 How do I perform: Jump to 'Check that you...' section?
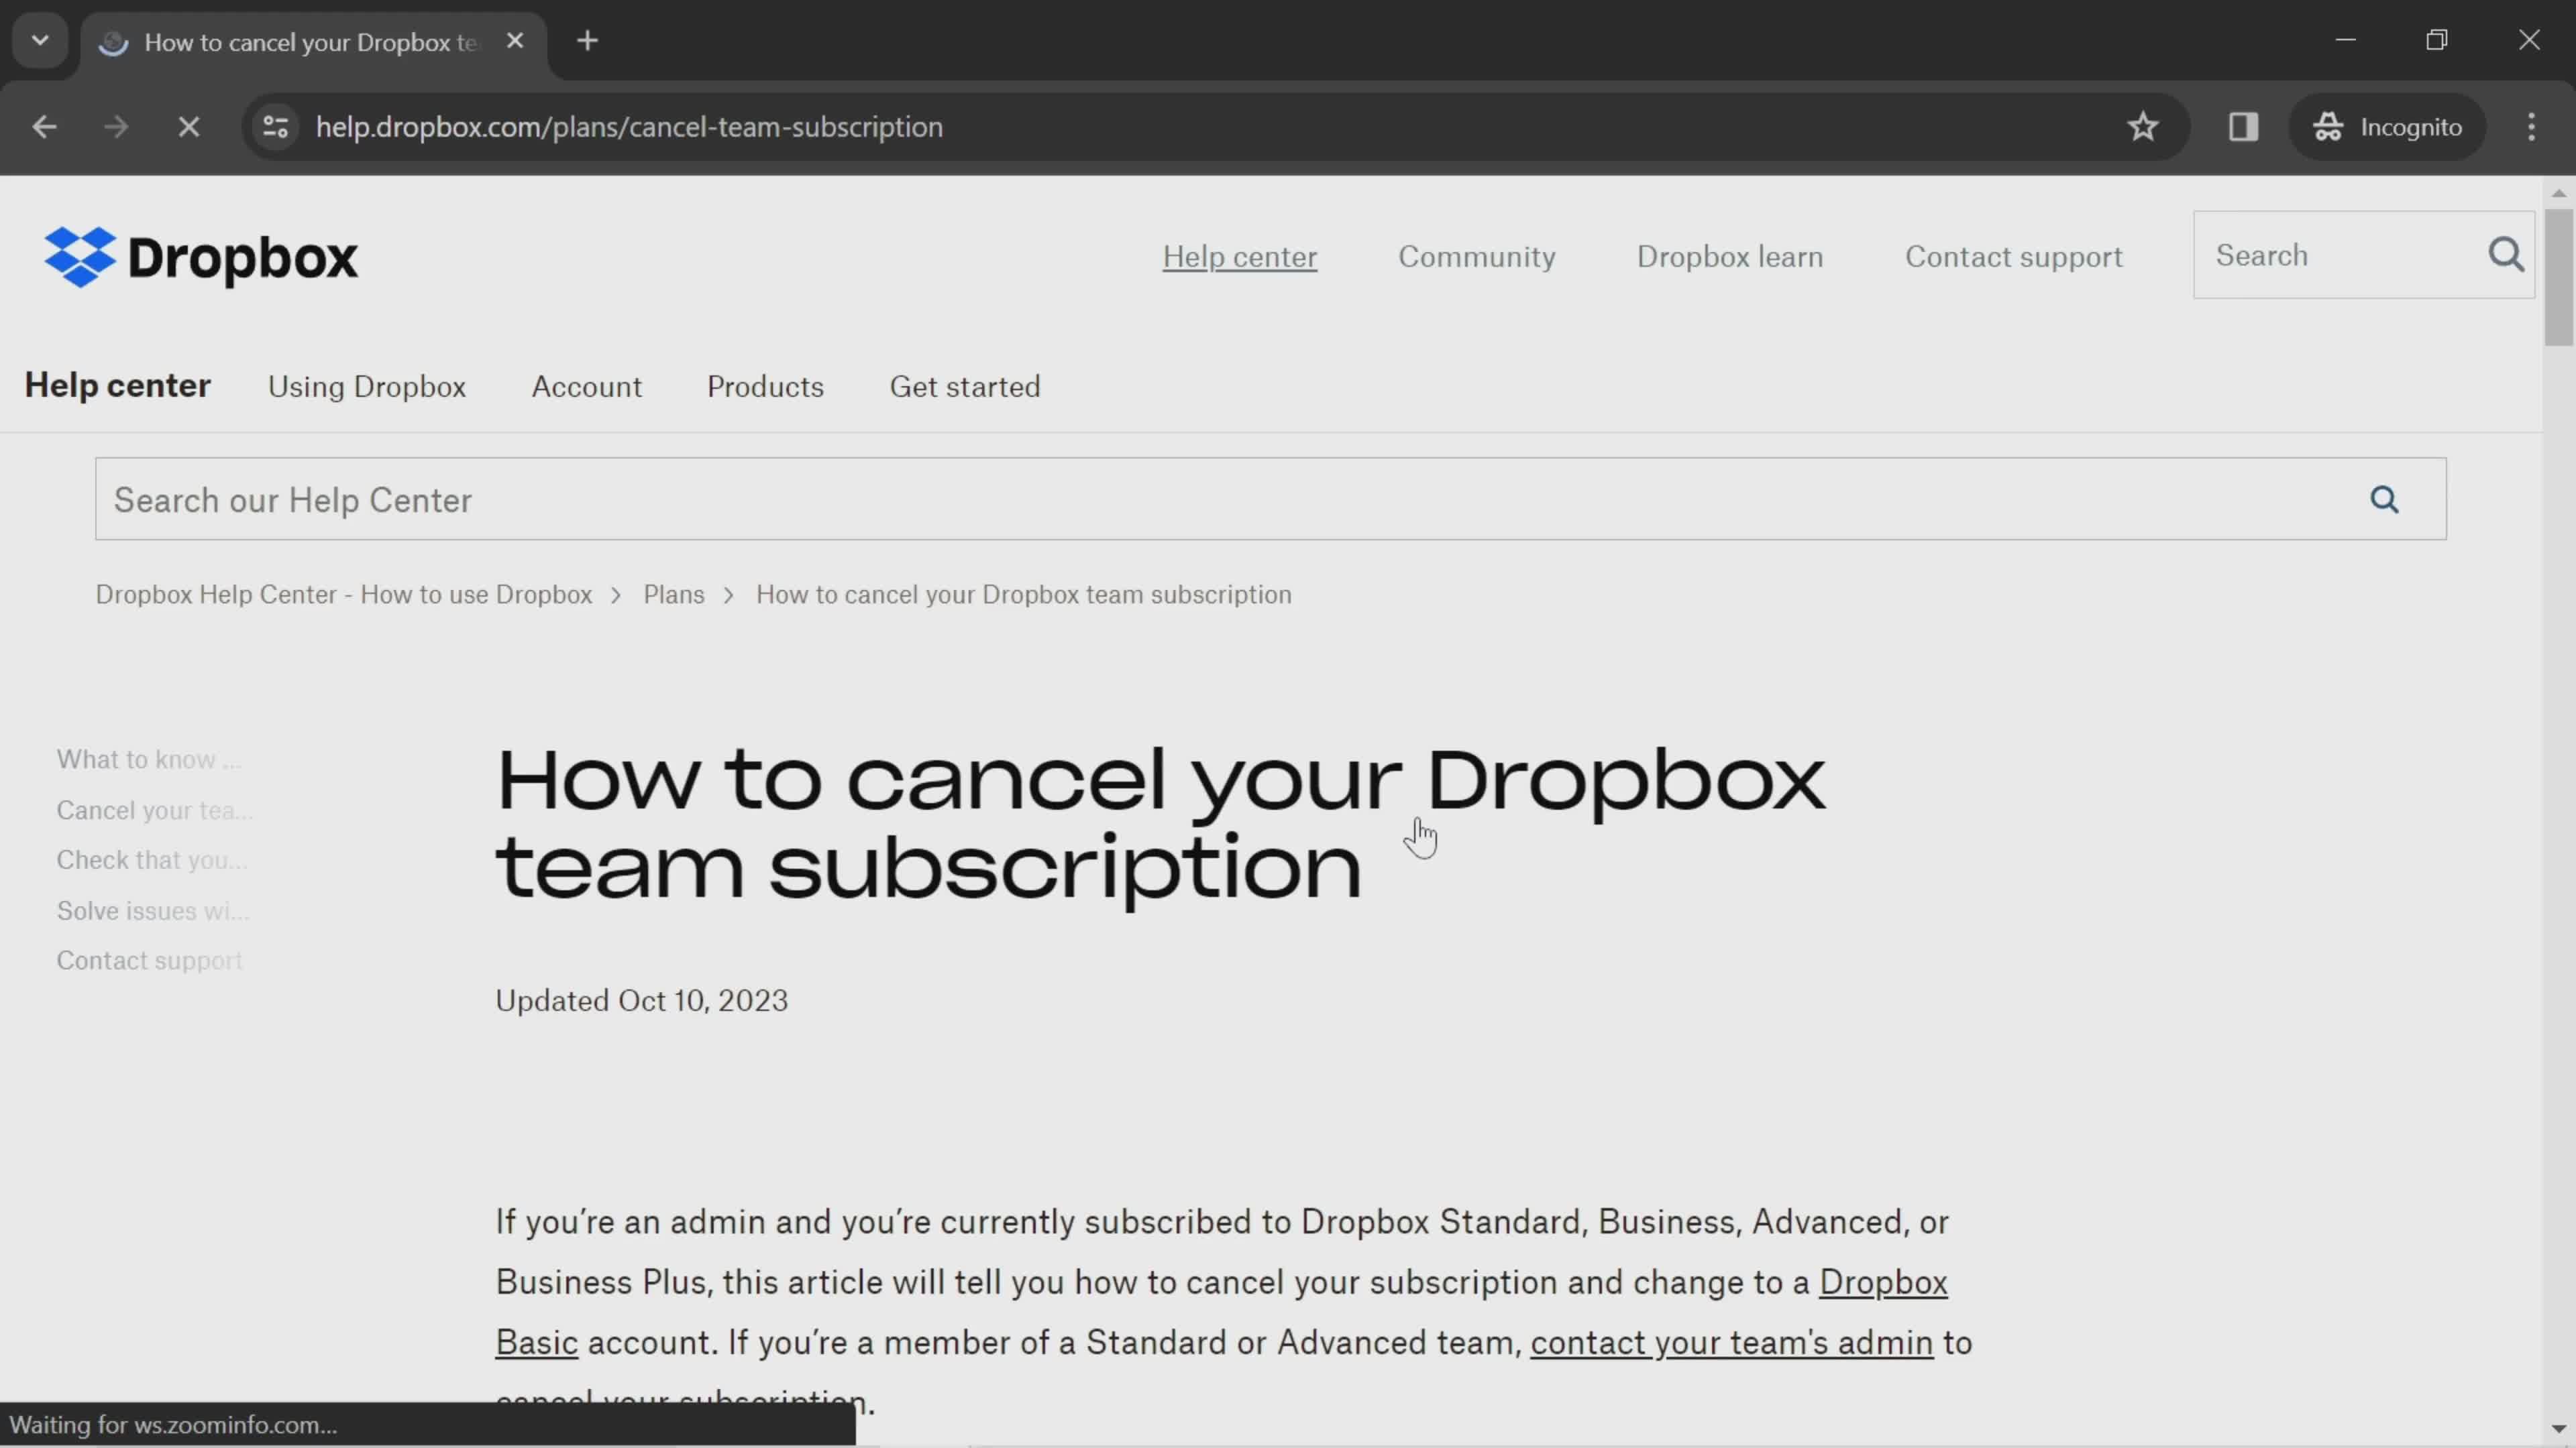[x=151, y=860]
